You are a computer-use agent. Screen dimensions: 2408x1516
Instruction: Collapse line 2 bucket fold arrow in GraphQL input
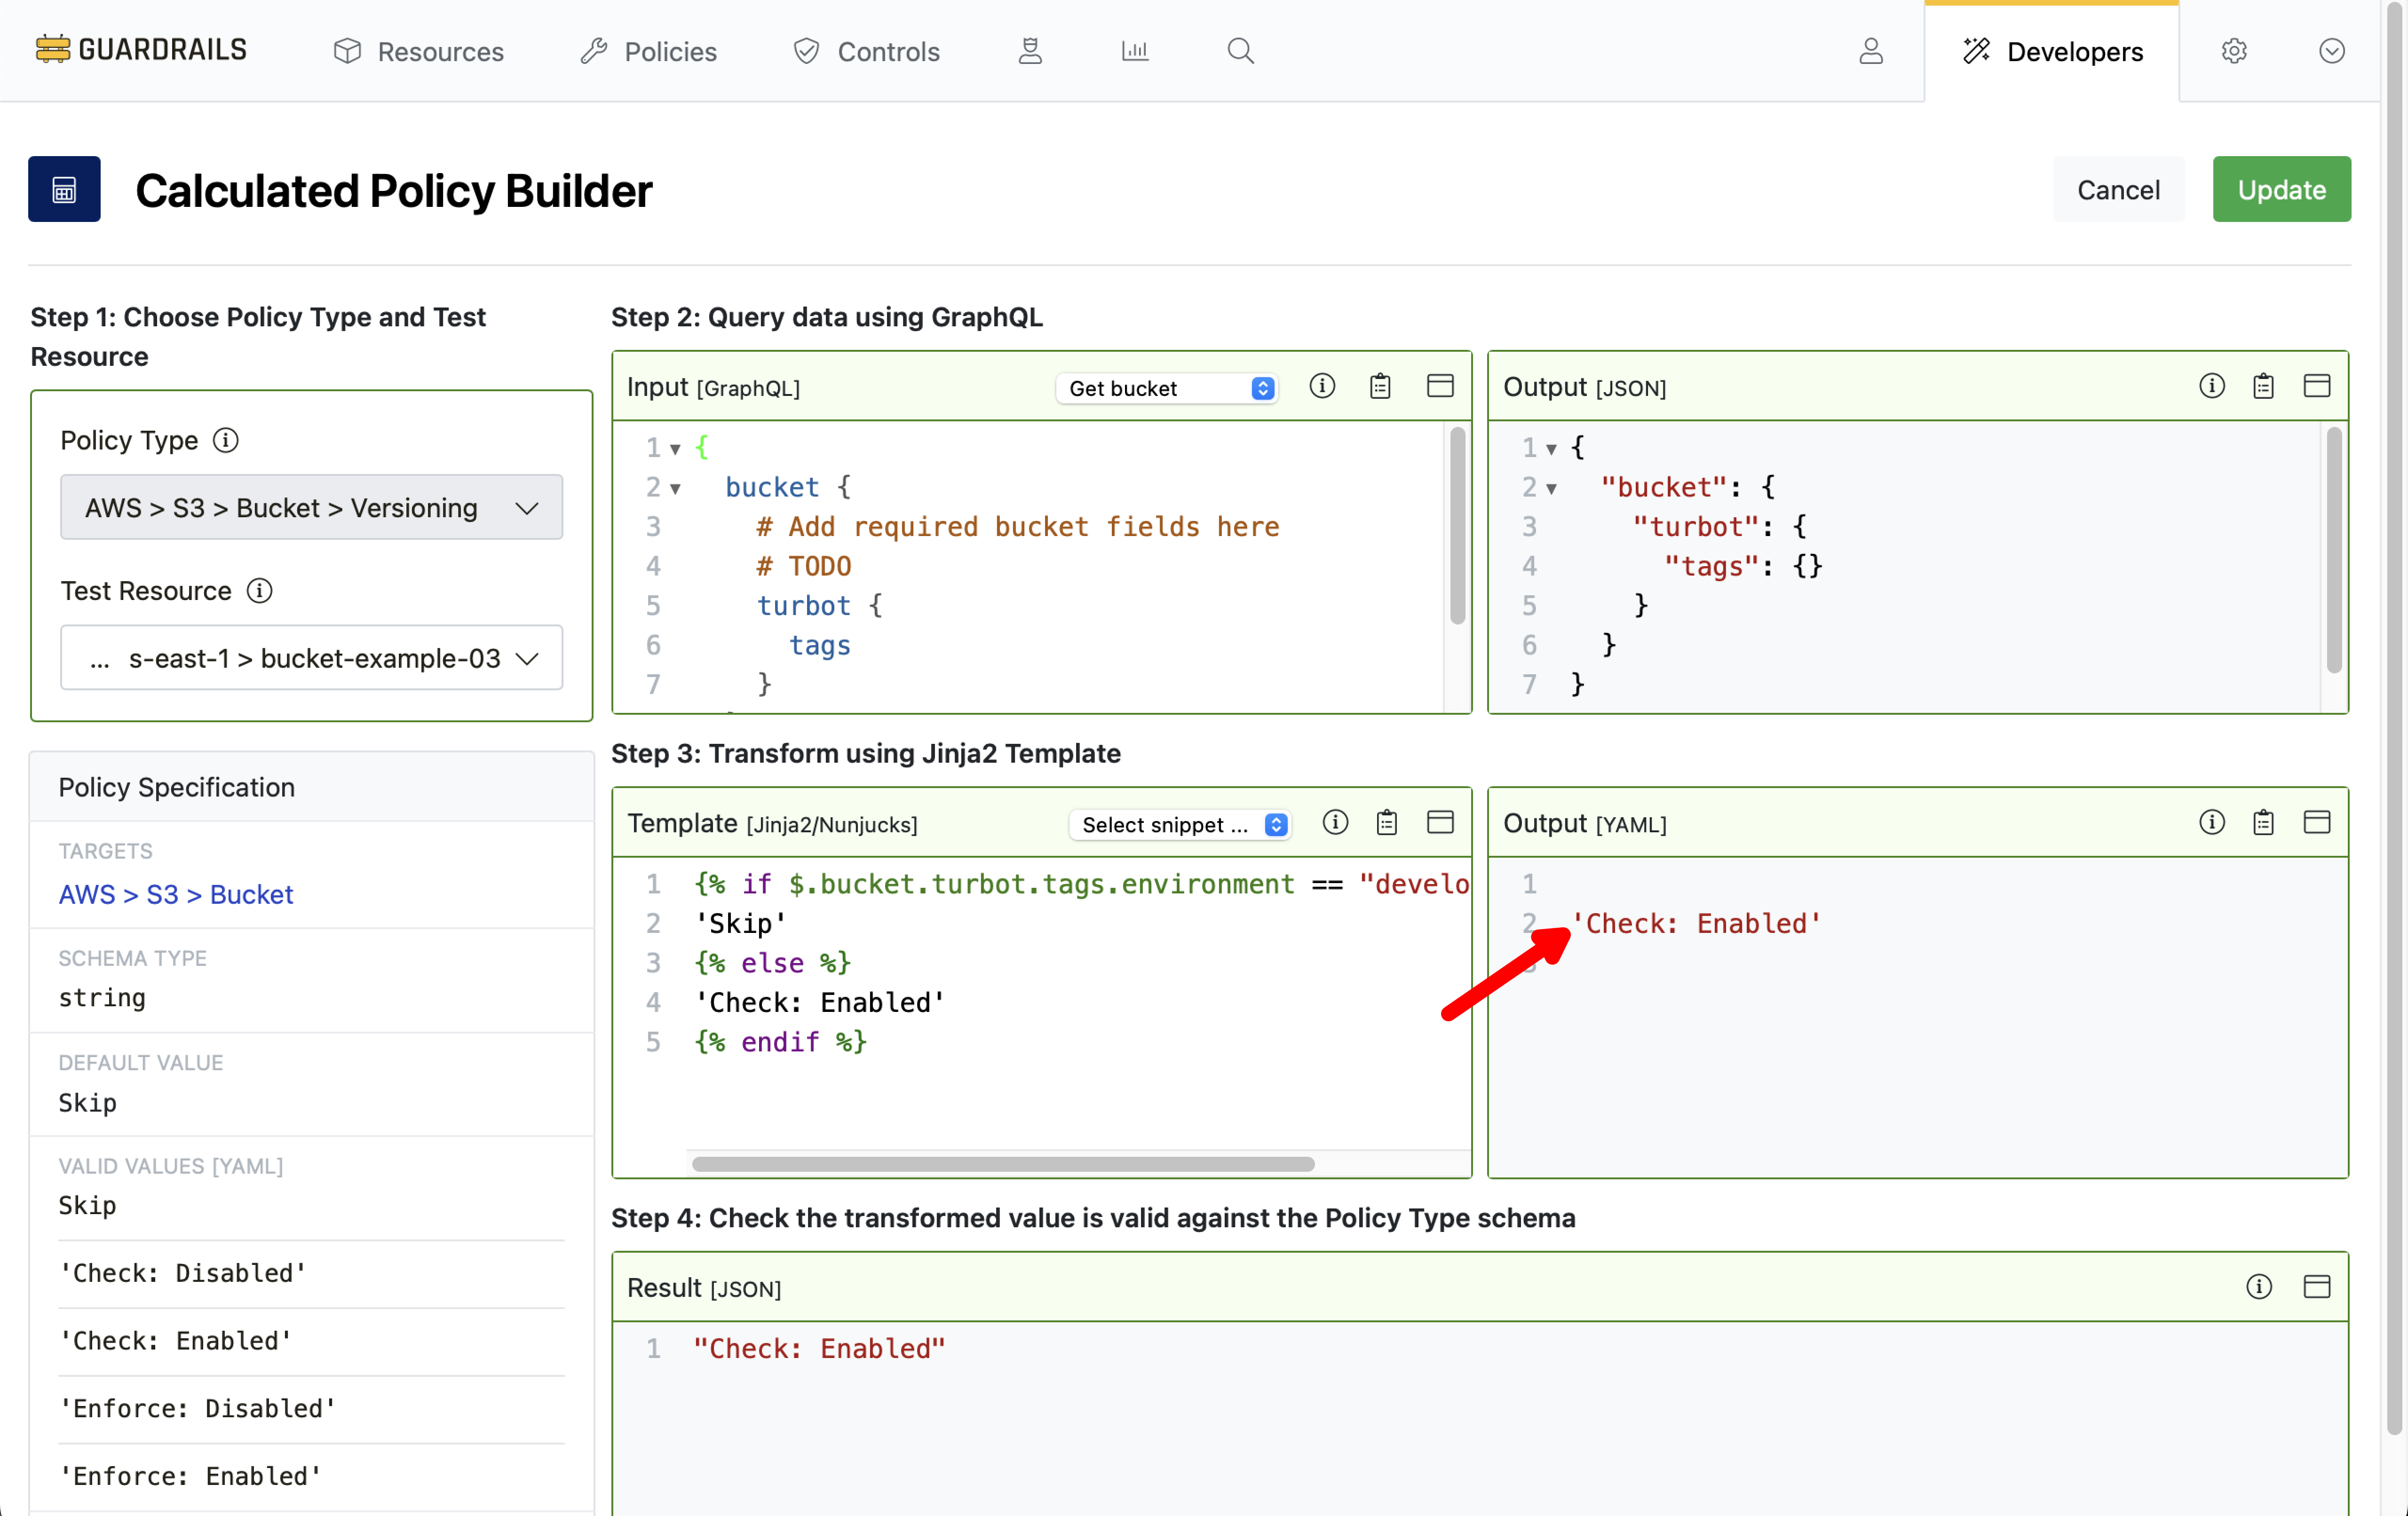[x=676, y=489]
